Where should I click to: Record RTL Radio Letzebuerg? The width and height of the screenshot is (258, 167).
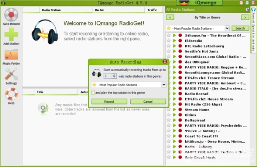(180, 46)
